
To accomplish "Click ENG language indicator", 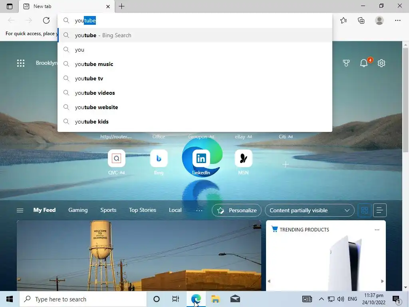I will click(352, 299).
